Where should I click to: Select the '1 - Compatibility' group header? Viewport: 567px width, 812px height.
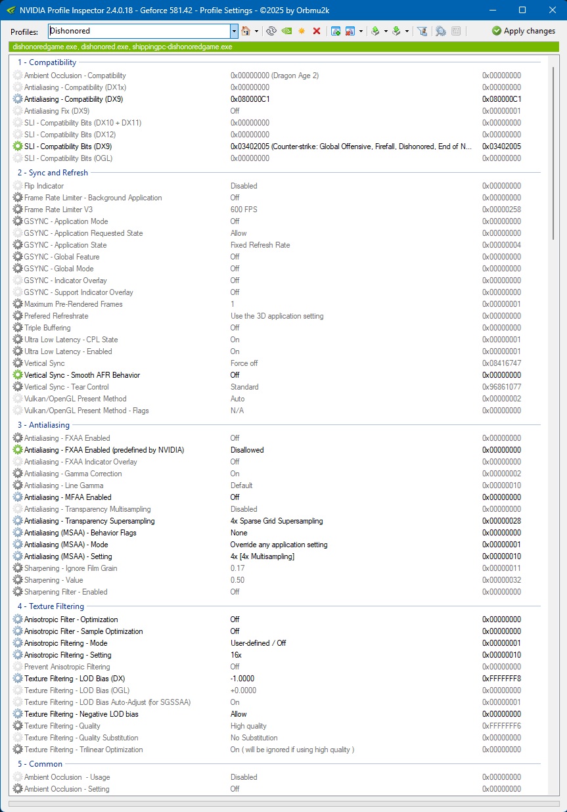point(47,62)
